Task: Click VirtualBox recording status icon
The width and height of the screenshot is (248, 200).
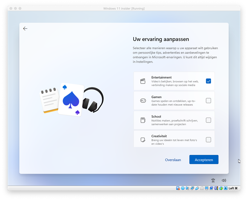Action: (x=211, y=188)
